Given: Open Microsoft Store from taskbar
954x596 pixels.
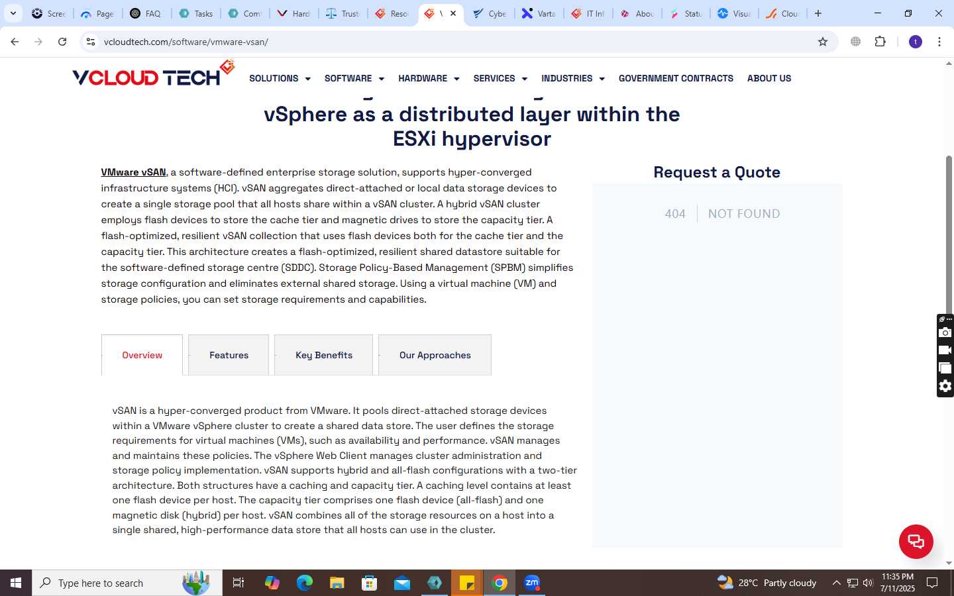Looking at the screenshot, I should pos(370,583).
